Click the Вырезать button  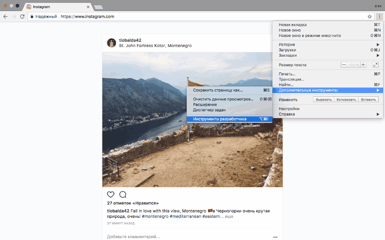pyautogui.click(x=323, y=100)
